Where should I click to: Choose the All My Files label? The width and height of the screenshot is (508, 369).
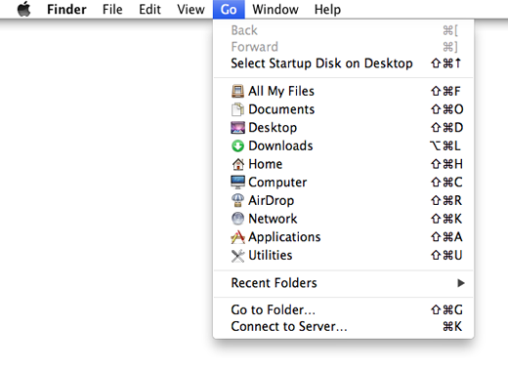pos(281,91)
